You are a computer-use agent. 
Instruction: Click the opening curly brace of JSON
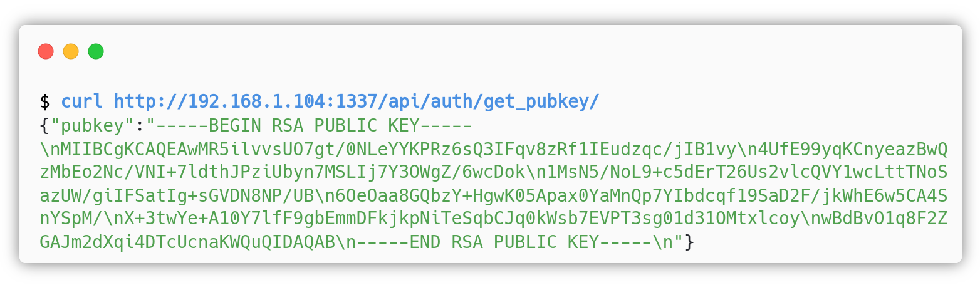point(44,126)
